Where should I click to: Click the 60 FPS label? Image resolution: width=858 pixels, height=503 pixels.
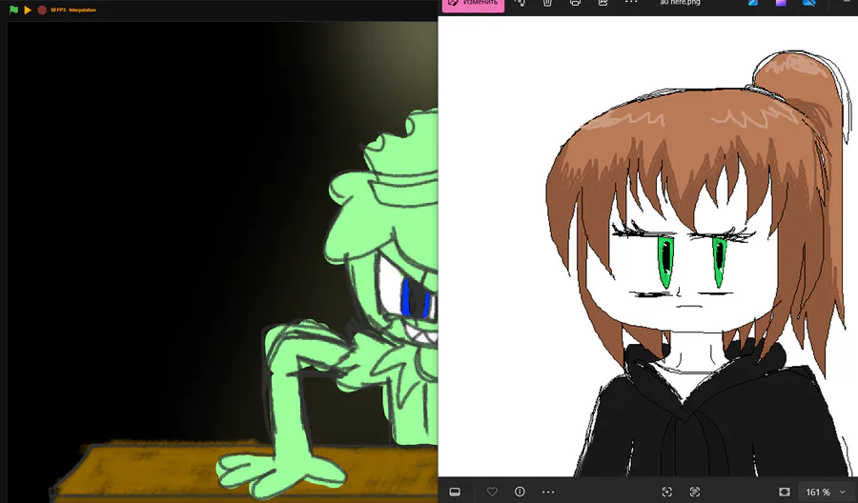(58, 10)
